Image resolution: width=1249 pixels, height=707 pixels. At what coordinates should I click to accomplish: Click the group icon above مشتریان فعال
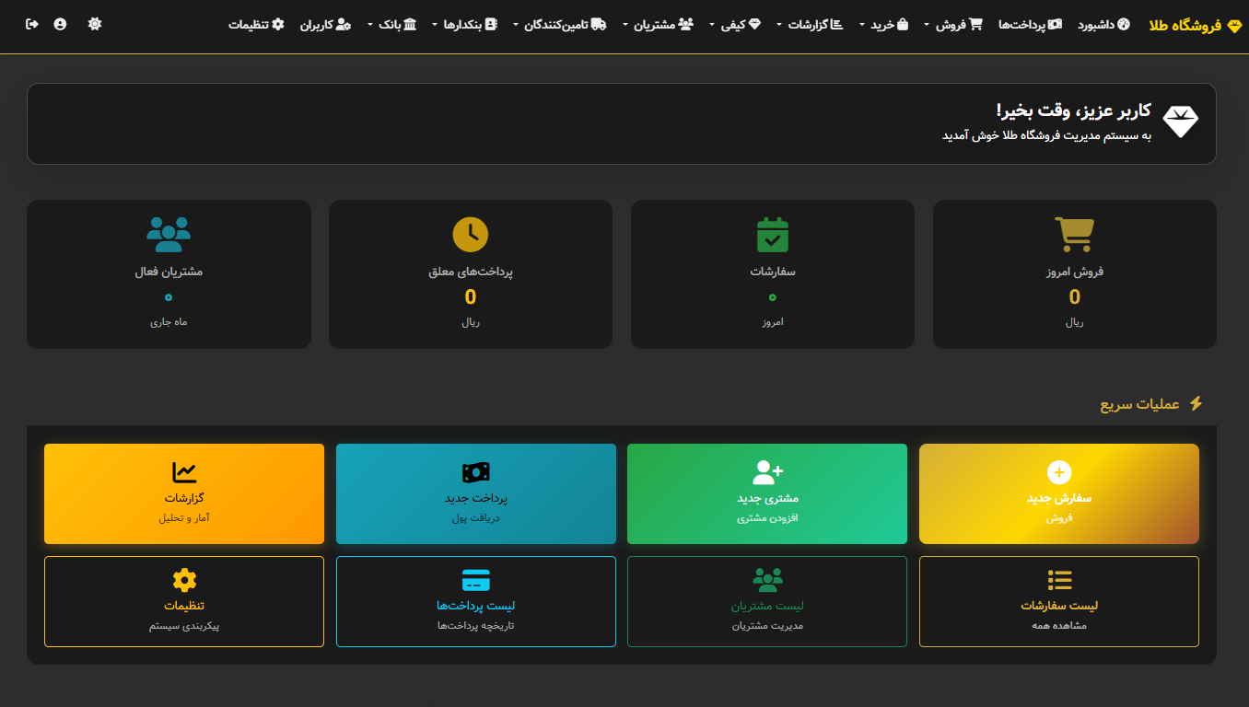coord(169,235)
